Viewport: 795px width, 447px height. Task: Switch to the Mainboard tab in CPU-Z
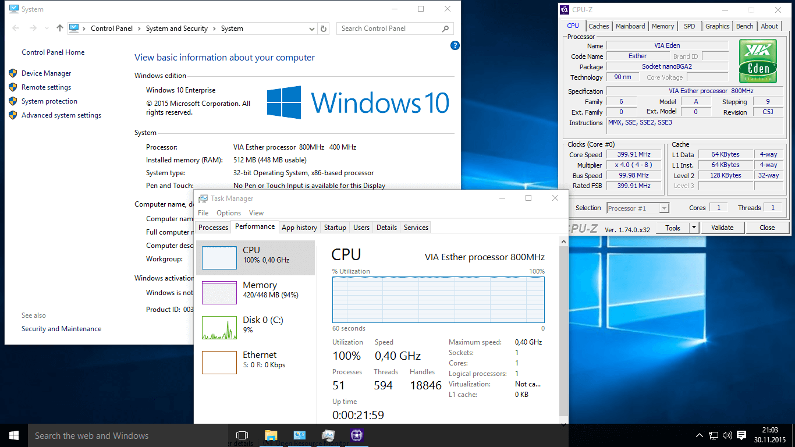pos(630,26)
